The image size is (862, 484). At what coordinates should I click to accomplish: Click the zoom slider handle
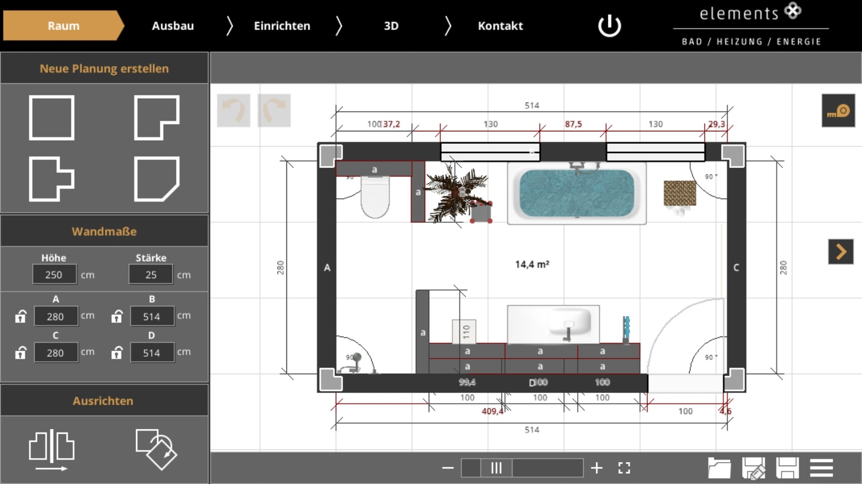tap(496, 468)
